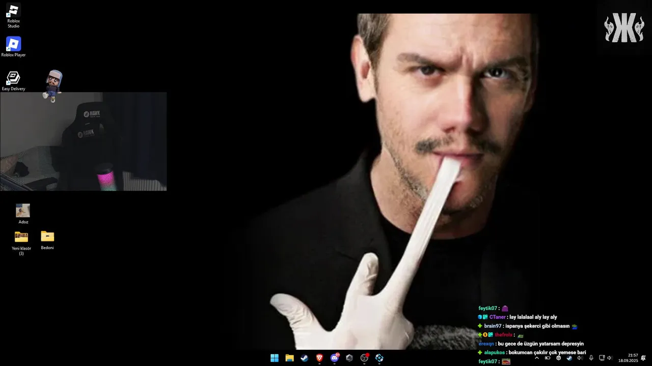The width and height of the screenshot is (652, 366).
Task: Click the shield icon in system tray
Action: point(559,358)
